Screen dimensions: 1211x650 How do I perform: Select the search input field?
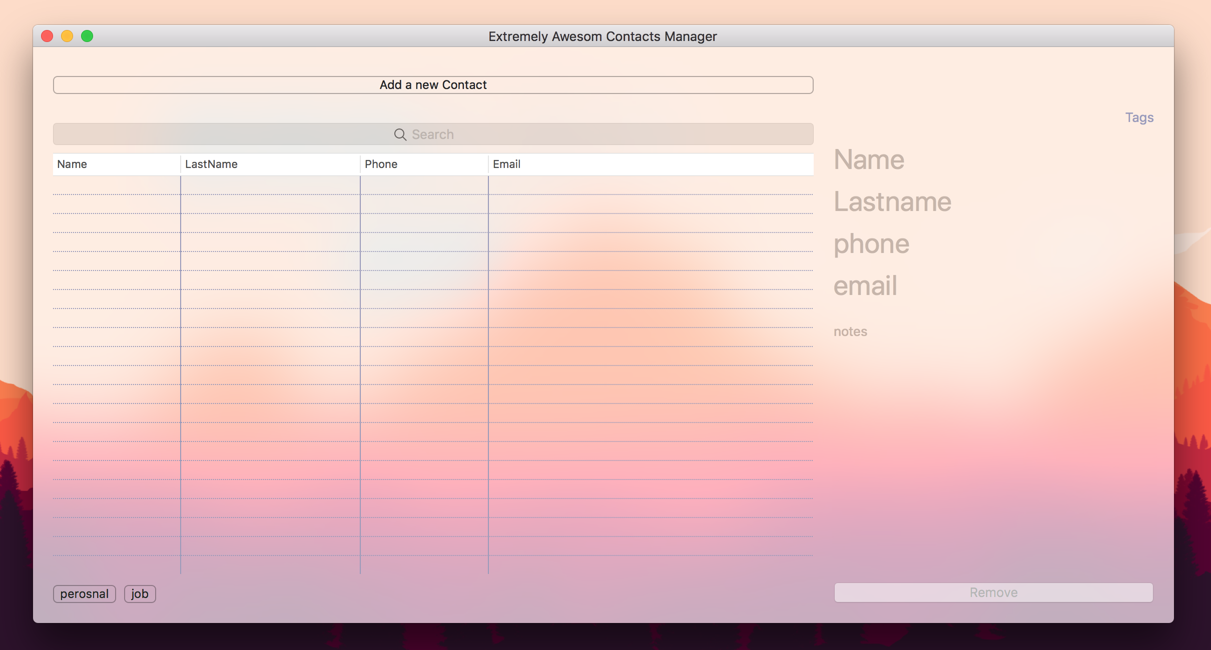[x=433, y=133]
